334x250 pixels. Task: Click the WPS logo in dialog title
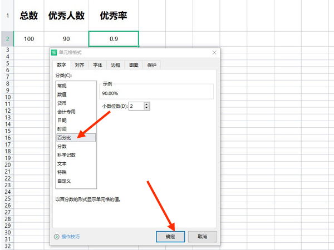(x=54, y=53)
